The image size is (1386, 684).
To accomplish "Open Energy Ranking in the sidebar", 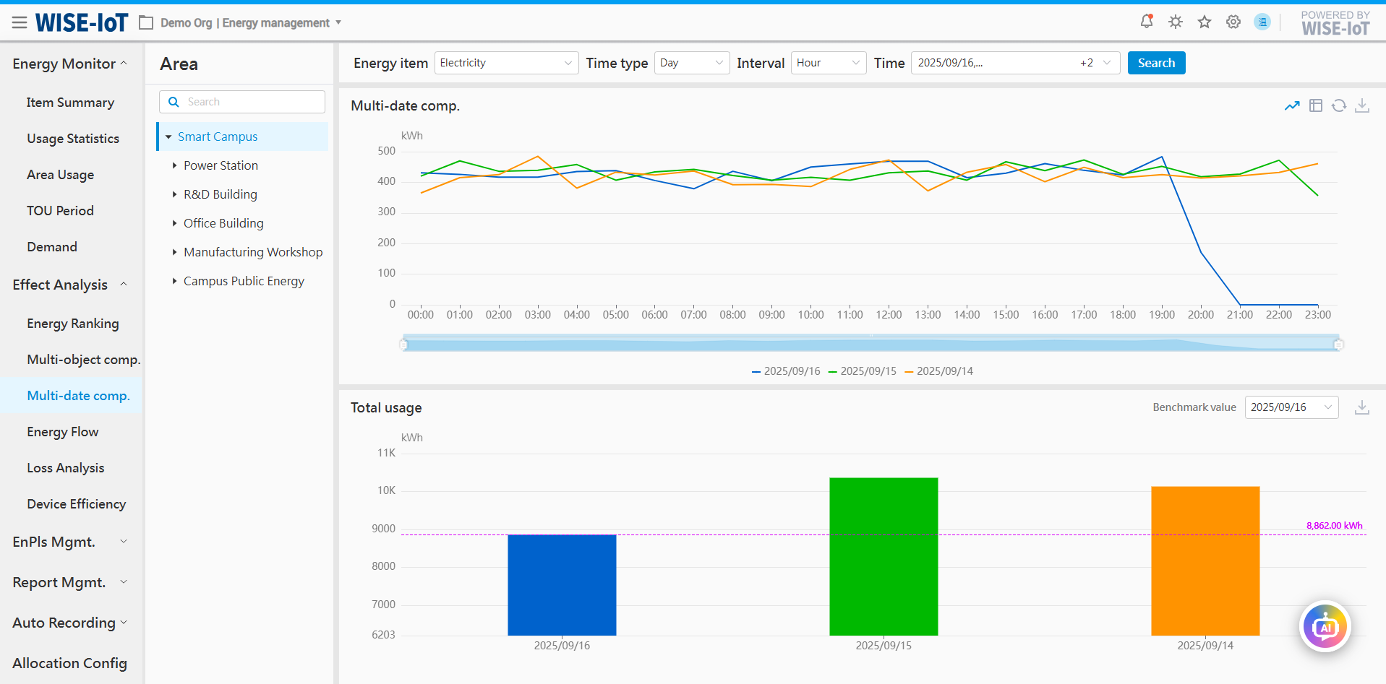I will coord(73,324).
